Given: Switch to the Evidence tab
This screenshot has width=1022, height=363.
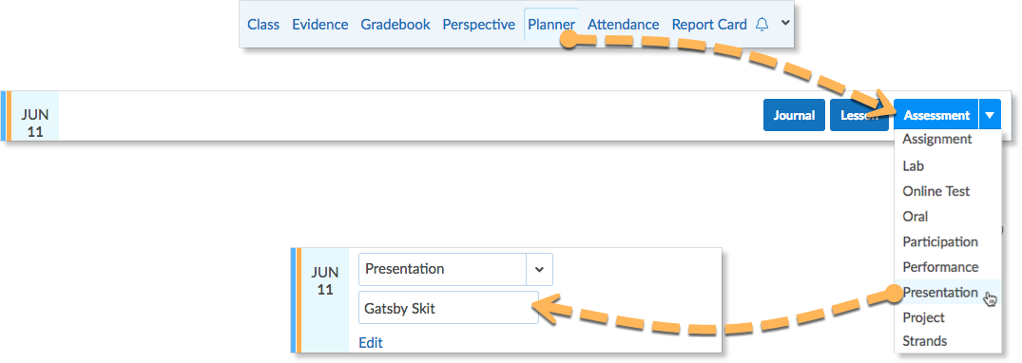Looking at the screenshot, I should pos(320,25).
